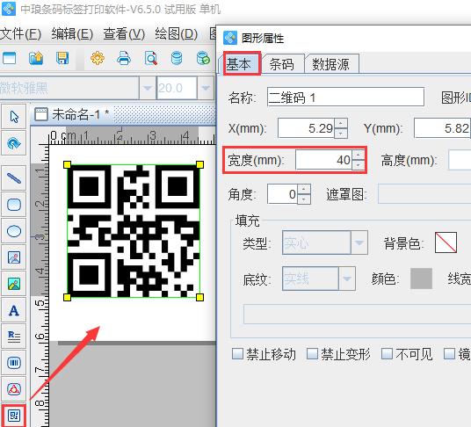Select the green landscape picture tool

click(x=14, y=284)
